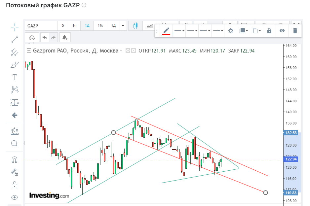Open the line color pencil swatch
This screenshot has width=310, height=206.
tap(166, 31)
